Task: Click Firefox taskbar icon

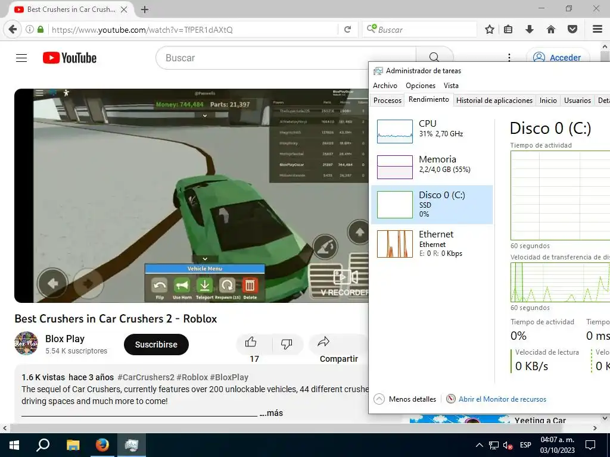Action: tap(102, 445)
